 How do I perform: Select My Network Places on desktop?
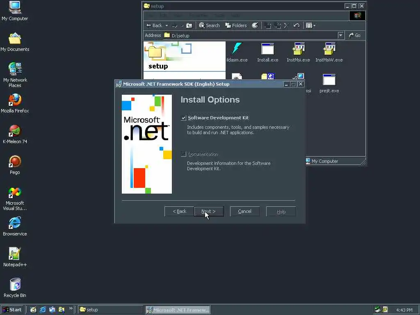(15, 75)
